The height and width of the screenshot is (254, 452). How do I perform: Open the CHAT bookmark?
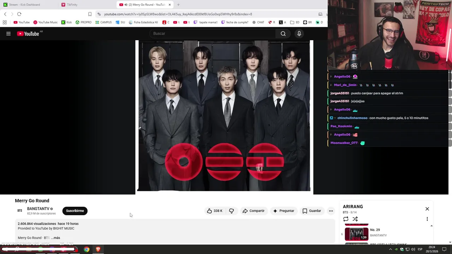pyautogui.click(x=258, y=22)
